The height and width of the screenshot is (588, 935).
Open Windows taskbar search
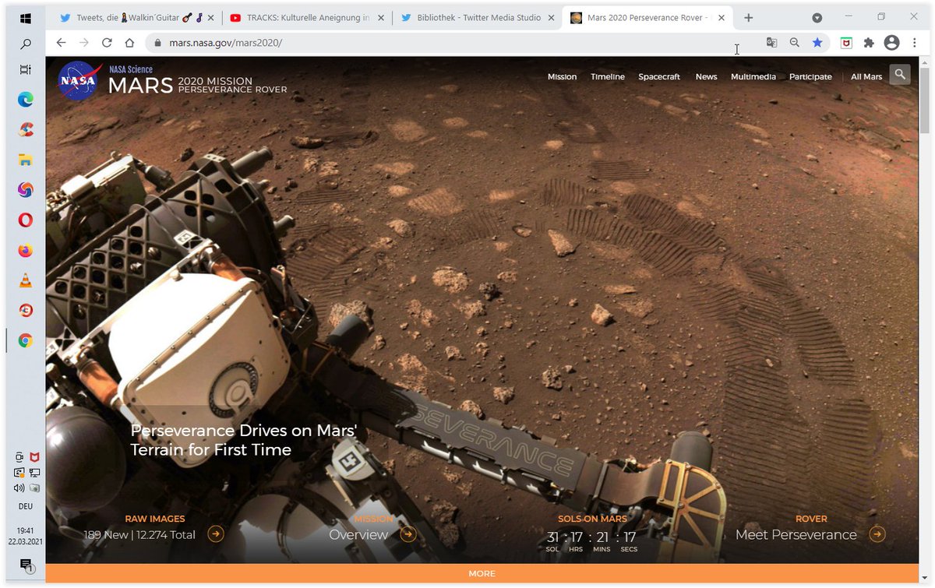click(25, 44)
